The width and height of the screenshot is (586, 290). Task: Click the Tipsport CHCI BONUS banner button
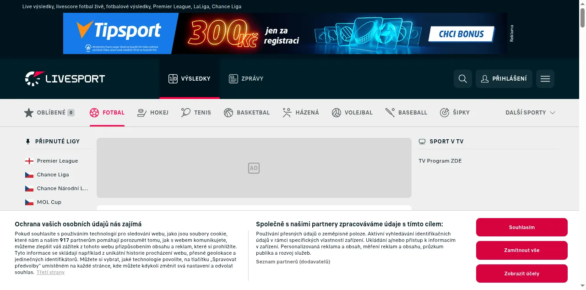[461, 34]
